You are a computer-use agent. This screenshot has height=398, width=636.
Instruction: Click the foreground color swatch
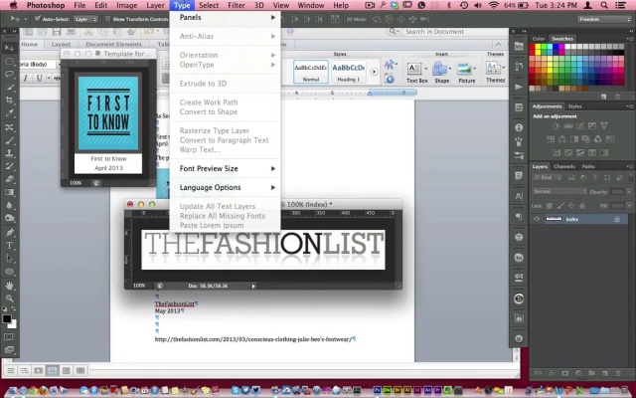(x=7, y=319)
